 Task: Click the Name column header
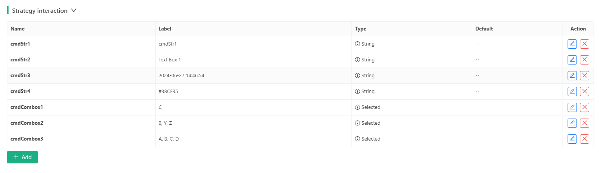tap(17, 29)
